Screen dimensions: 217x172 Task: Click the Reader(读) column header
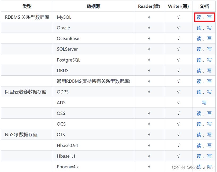149,6
